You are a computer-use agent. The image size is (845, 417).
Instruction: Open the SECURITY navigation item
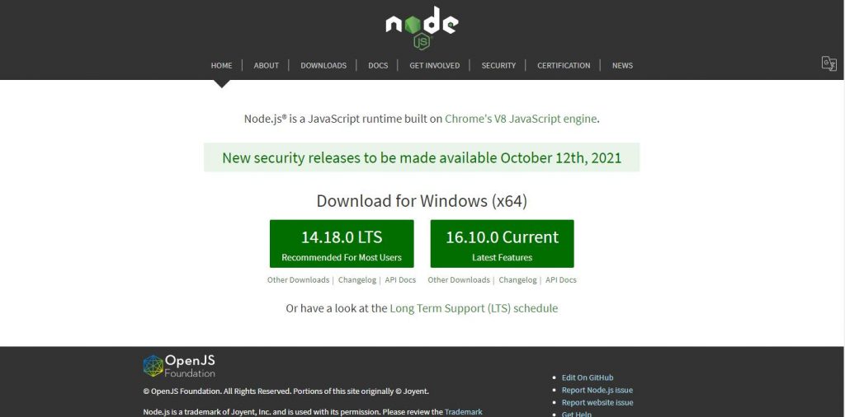(x=498, y=66)
